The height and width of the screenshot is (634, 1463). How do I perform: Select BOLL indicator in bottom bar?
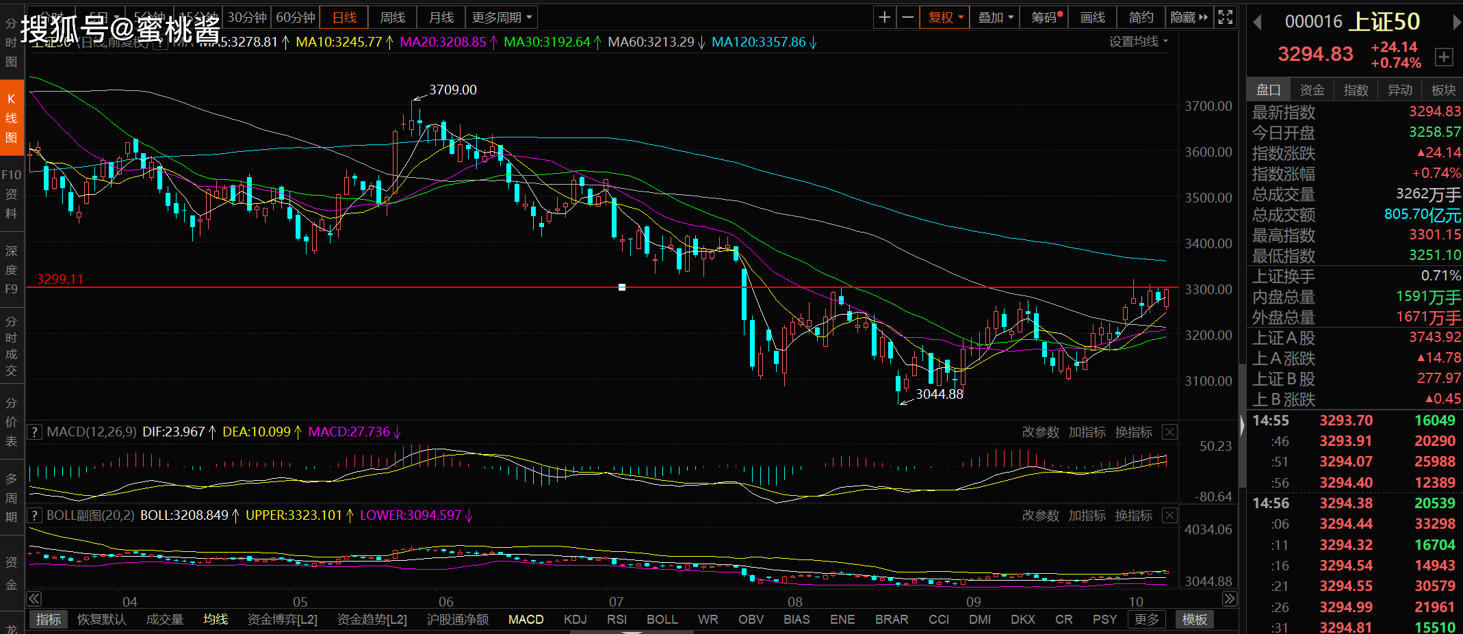[x=662, y=620]
